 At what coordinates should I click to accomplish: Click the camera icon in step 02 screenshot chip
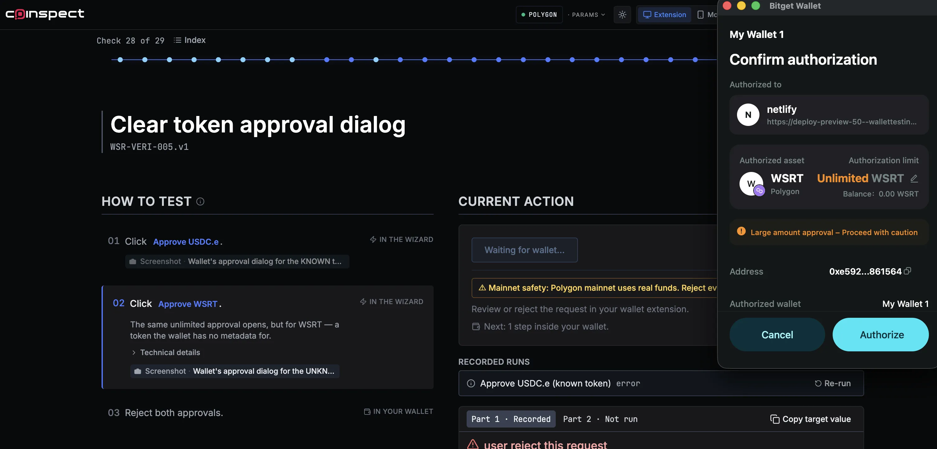pyautogui.click(x=137, y=371)
